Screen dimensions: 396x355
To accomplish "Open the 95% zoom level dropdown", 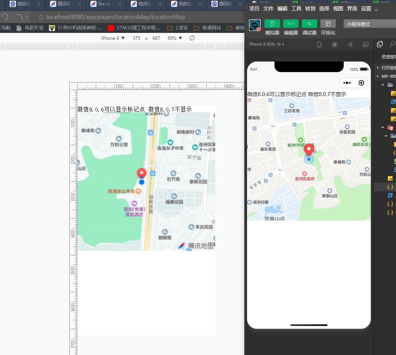I will (x=175, y=38).
